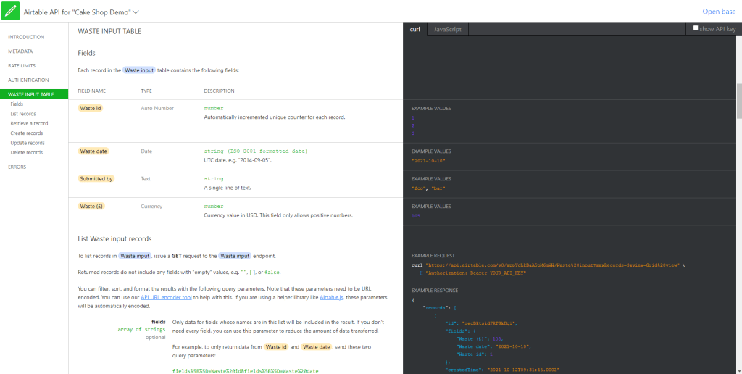Click the Auto Number type cell
This screenshot has height=374, width=742.
click(x=157, y=108)
